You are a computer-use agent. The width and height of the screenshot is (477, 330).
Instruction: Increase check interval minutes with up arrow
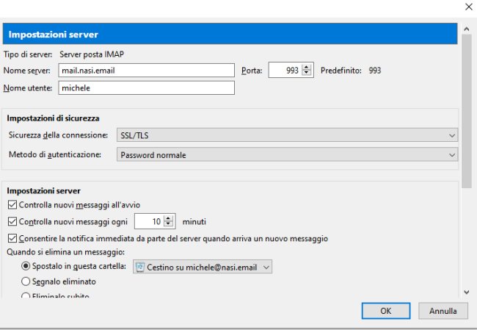168,218
